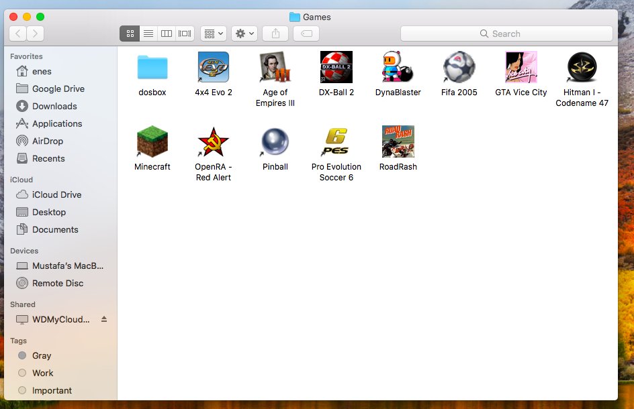Click the "OpenRA - Red Alert" label
634x409 pixels.
[214, 172]
